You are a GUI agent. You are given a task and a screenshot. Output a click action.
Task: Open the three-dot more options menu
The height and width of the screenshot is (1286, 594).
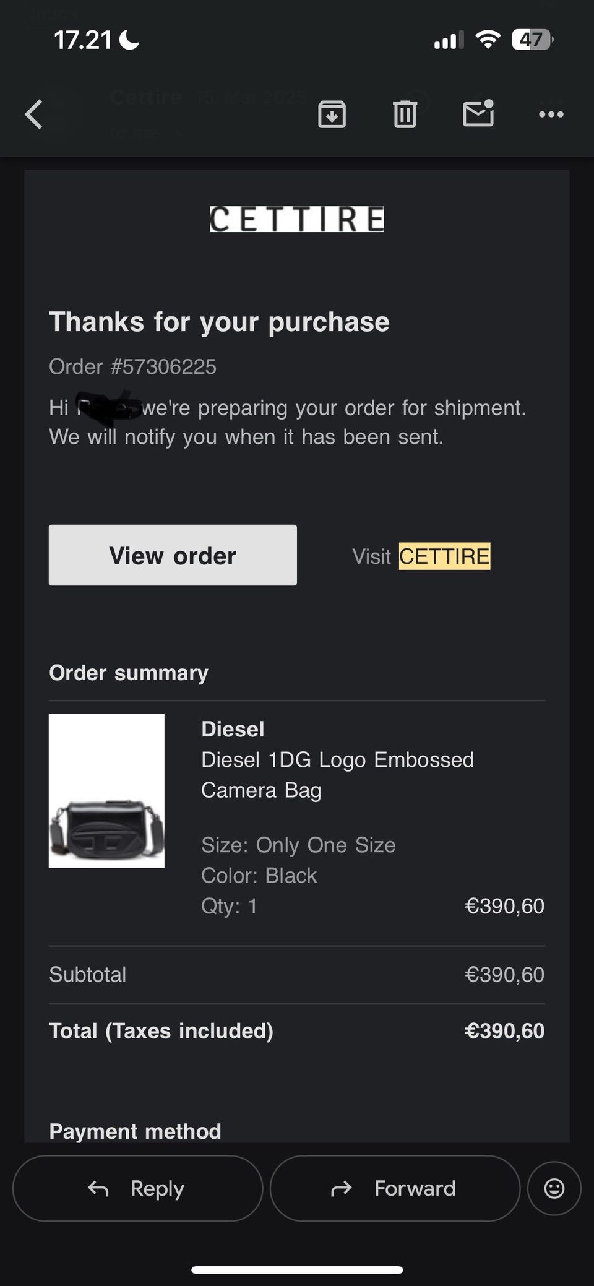(551, 114)
